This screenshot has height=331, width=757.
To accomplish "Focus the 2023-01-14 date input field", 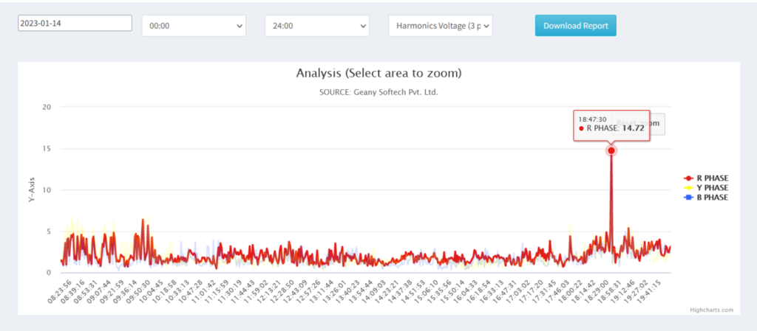I will pyautogui.click(x=75, y=23).
